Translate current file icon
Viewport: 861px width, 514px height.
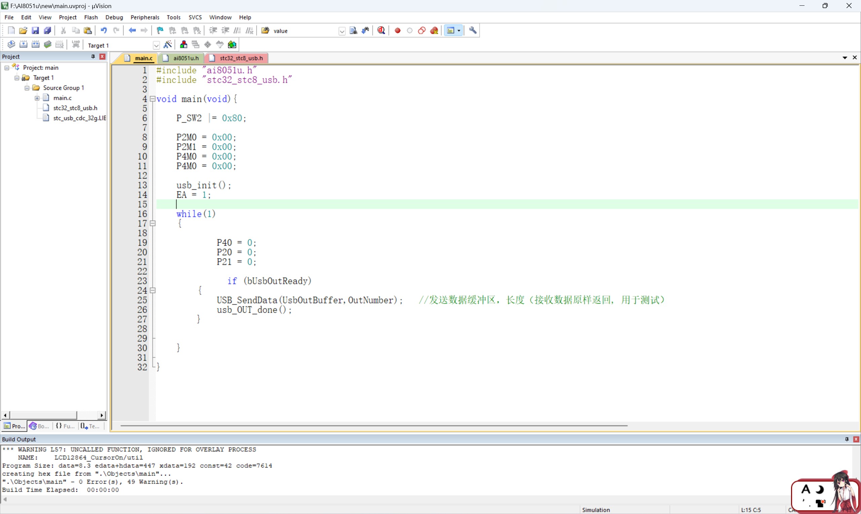coord(11,44)
